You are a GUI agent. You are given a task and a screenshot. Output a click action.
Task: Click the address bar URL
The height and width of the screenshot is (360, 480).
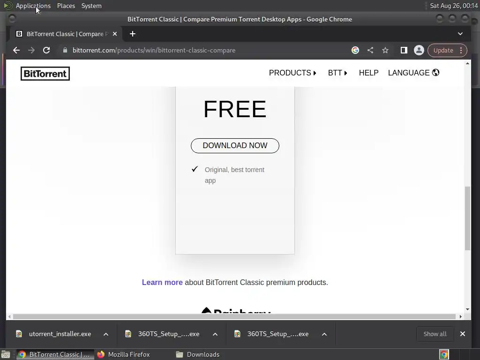click(x=154, y=50)
